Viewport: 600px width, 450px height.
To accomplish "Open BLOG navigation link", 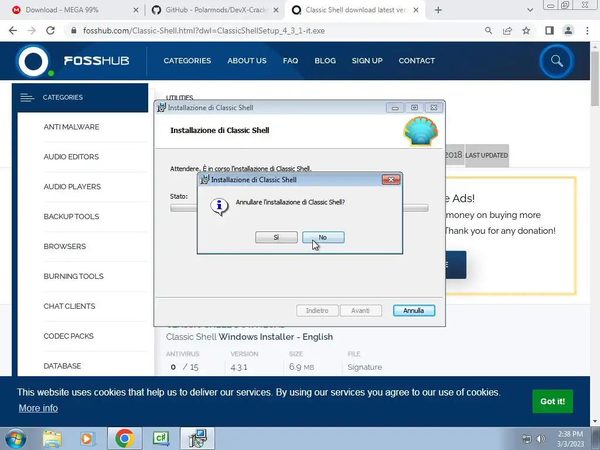I will point(325,60).
